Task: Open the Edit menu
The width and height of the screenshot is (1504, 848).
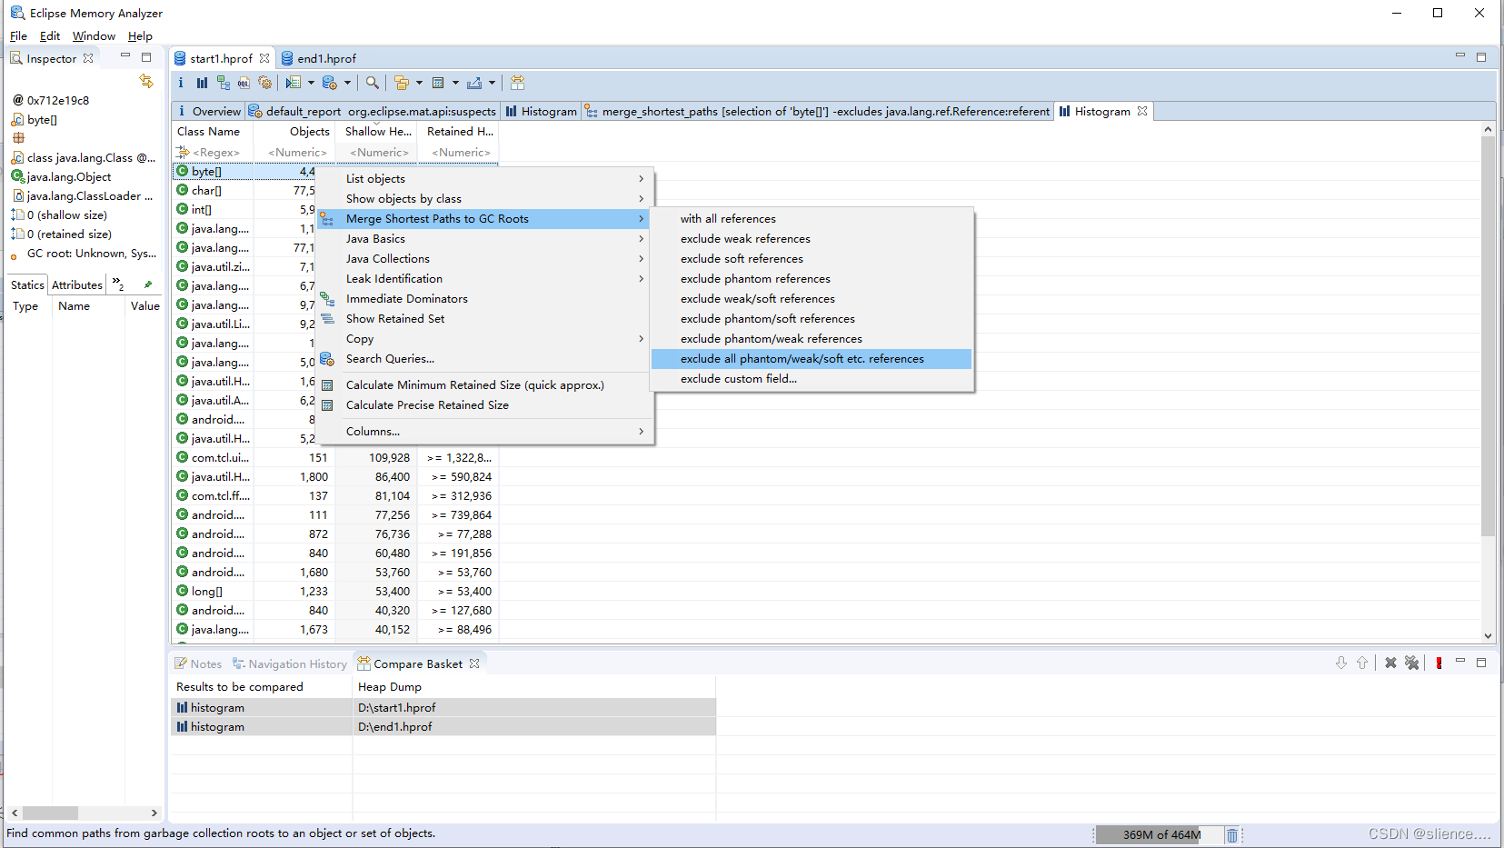Action: (x=50, y=36)
